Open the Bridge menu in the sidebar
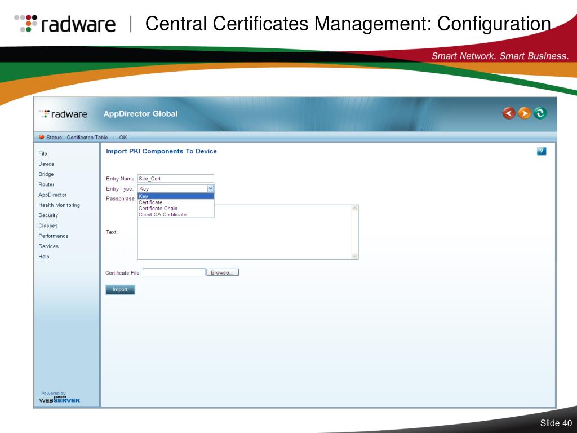Viewport: 577px width, 433px height. point(46,174)
